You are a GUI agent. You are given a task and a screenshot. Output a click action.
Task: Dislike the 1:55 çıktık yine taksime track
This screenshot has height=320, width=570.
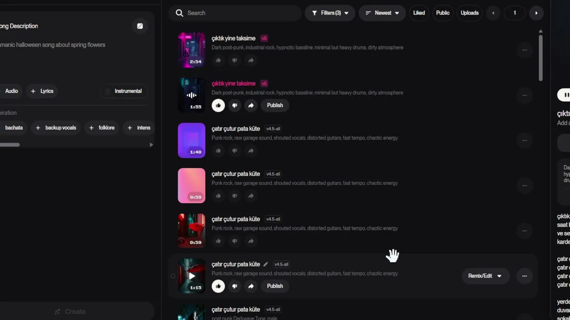pyautogui.click(x=235, y=105)
